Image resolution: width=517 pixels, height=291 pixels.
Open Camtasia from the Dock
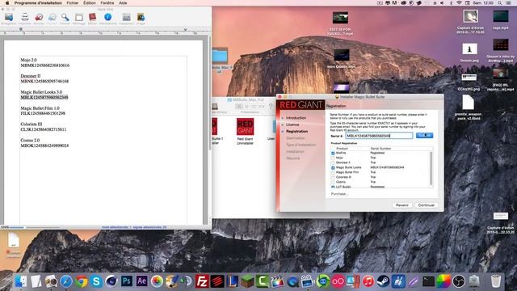click(262, 281)
